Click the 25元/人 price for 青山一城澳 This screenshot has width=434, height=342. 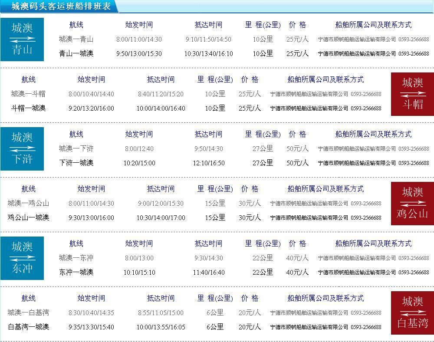pyautogui.click(x=297, y=53)
